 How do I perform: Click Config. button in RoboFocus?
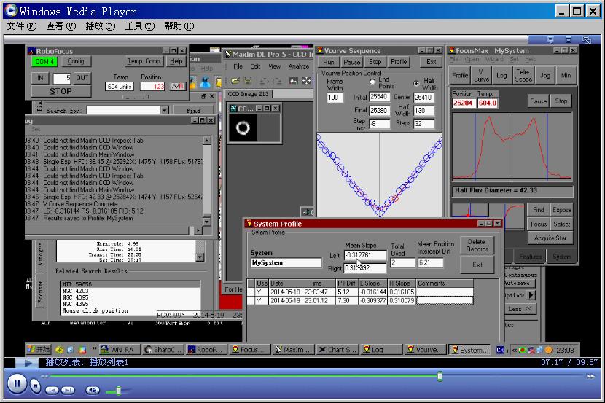[76, 61]
